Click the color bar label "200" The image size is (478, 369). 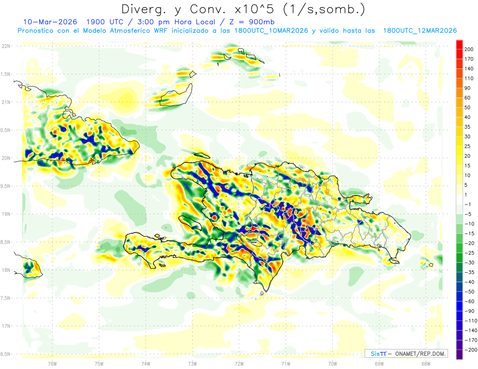coord(470,49)
